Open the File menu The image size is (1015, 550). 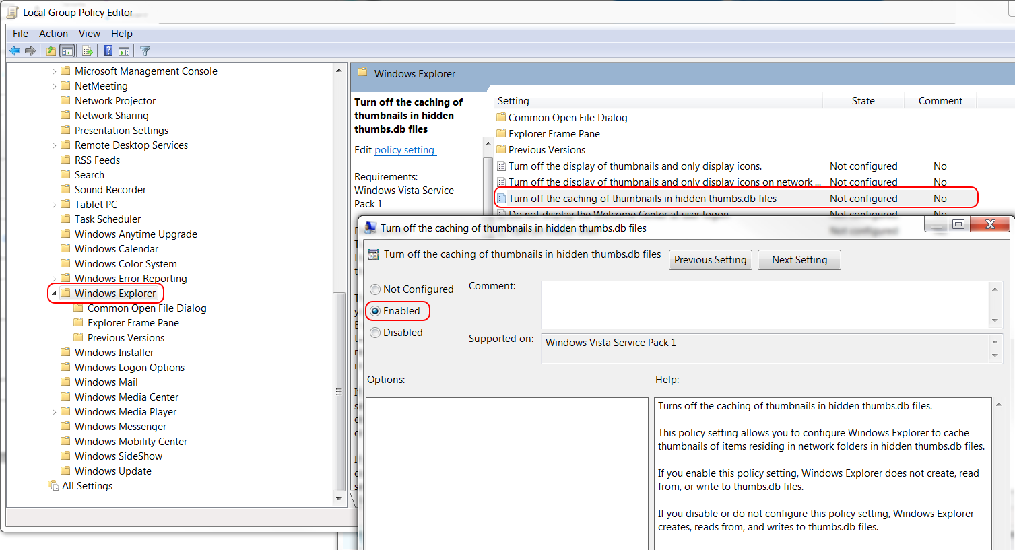[20, 34]
